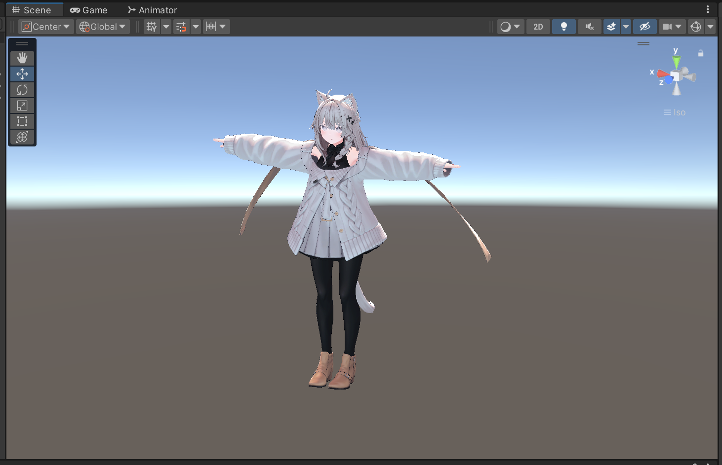Click the tools overlay drag handle
Screen dimensions: 722x465
tap(22, 44)
